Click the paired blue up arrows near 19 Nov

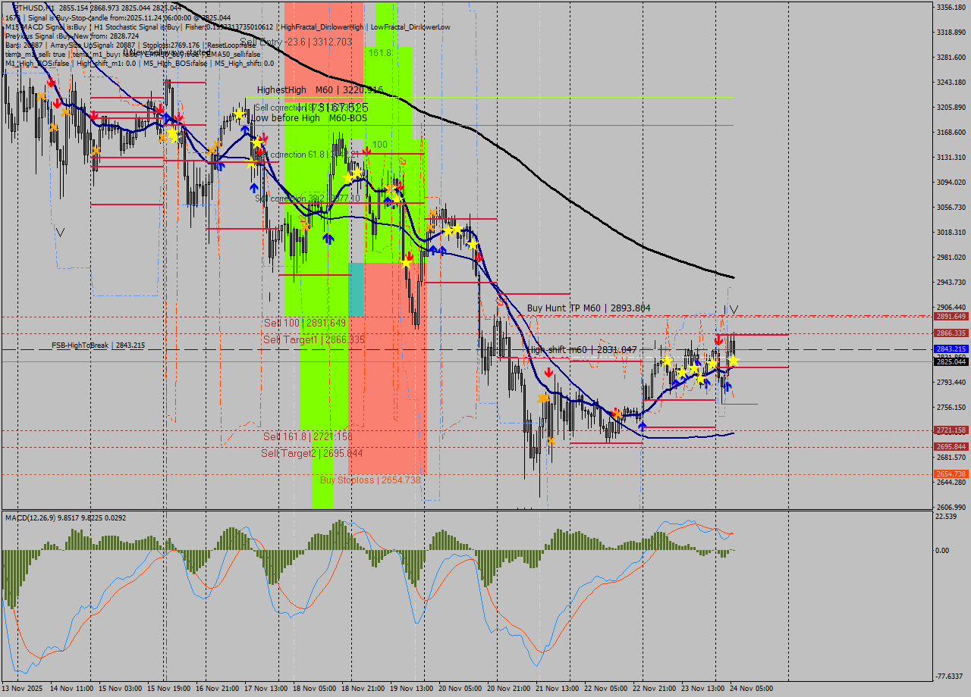(x=438, y=250)
